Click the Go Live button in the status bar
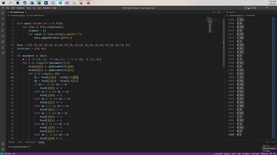This screenshot has height=155, width=277. coord(264,154)
